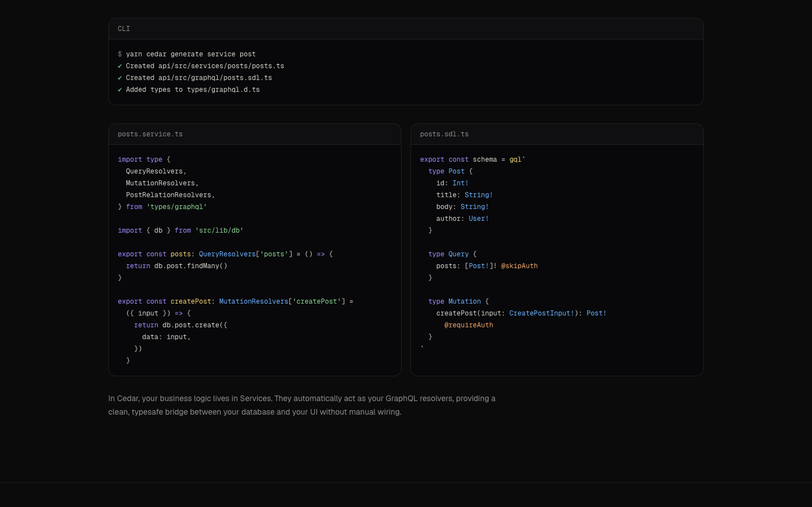Image resolution: width=812 pixels, height=507 pixels.
Task: Click the "data: input," code line
Action: coord(166,337)
